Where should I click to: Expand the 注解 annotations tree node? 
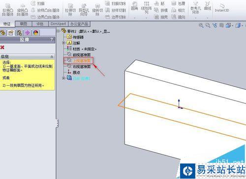64,43
